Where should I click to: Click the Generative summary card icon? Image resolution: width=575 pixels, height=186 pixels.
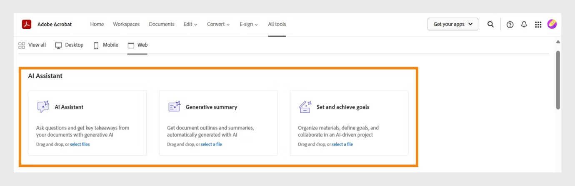[x=174, y=107]
